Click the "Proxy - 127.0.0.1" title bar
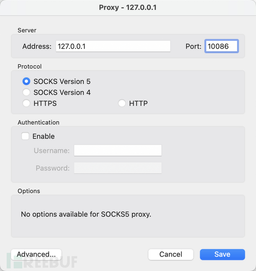 128,7
